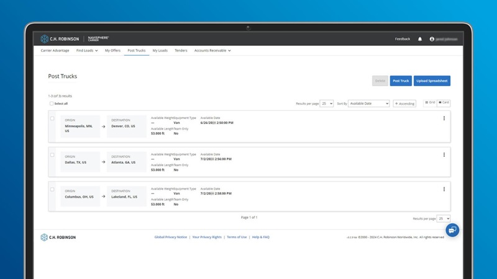
Task: Expand the Find Loads menu
Action: click(x=87, y=51)
